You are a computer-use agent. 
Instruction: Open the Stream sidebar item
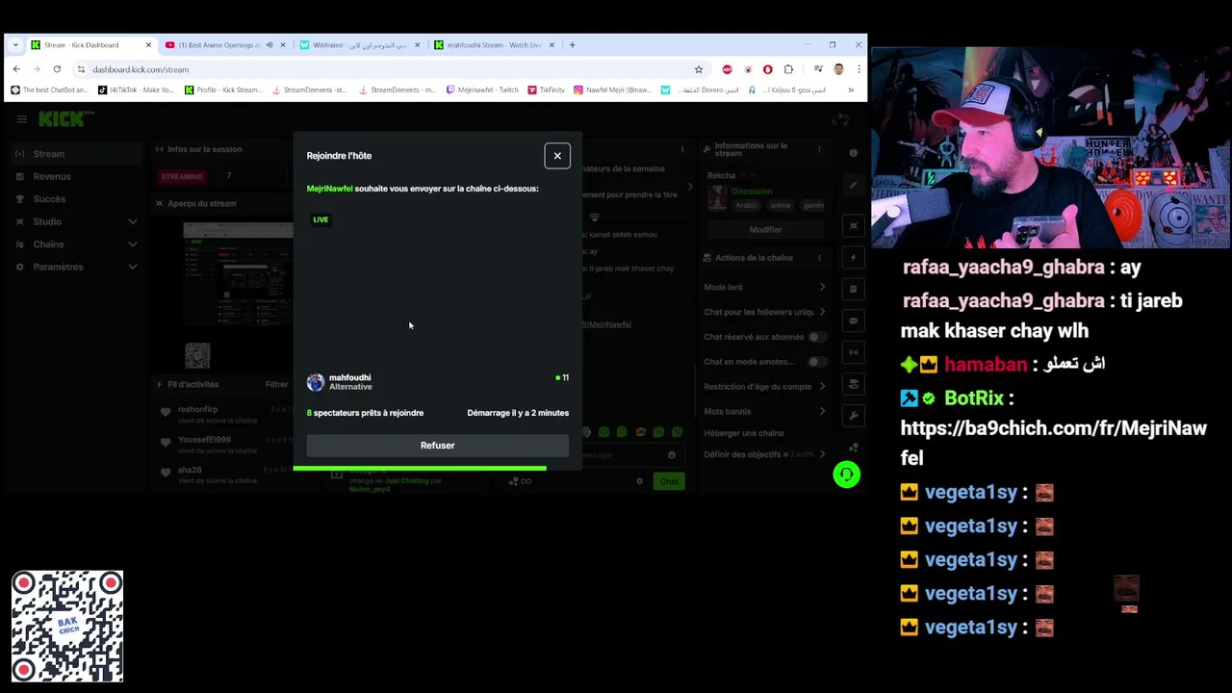[77, 154]
